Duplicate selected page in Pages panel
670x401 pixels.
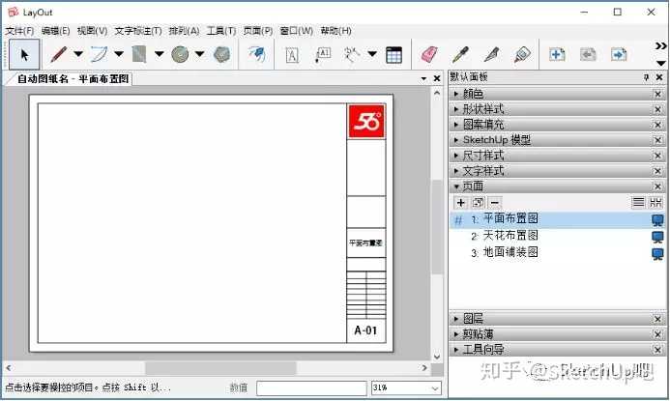point(479,202)
